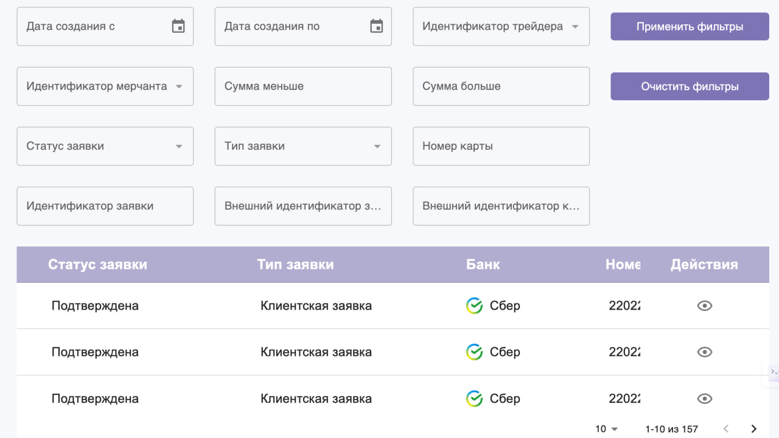Open calendar picker for 'Дата создания по'

(x=376, y=26)
